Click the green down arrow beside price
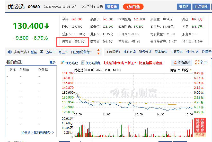Image resolution: width=212 pixels, height=142 pixels. (x=47, y=26)
